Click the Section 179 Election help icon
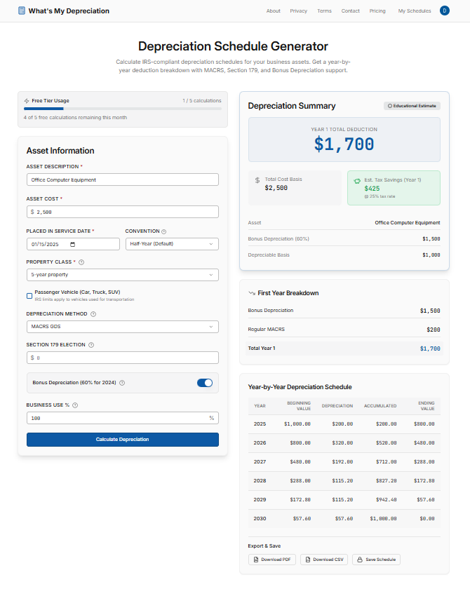This screenshot has height=589, width=470. (x=91, y=344)
